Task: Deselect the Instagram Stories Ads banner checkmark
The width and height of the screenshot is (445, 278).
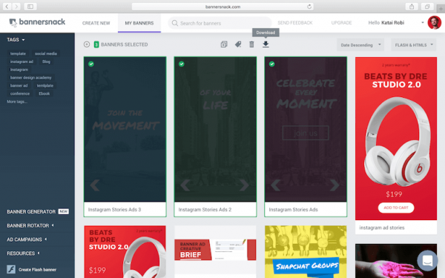Action: 272,64
